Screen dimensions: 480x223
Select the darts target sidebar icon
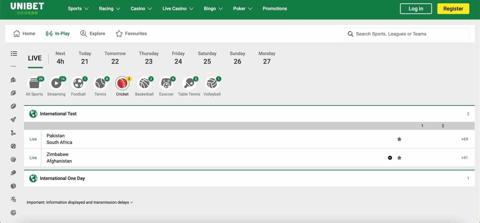(x=14, y=213)
